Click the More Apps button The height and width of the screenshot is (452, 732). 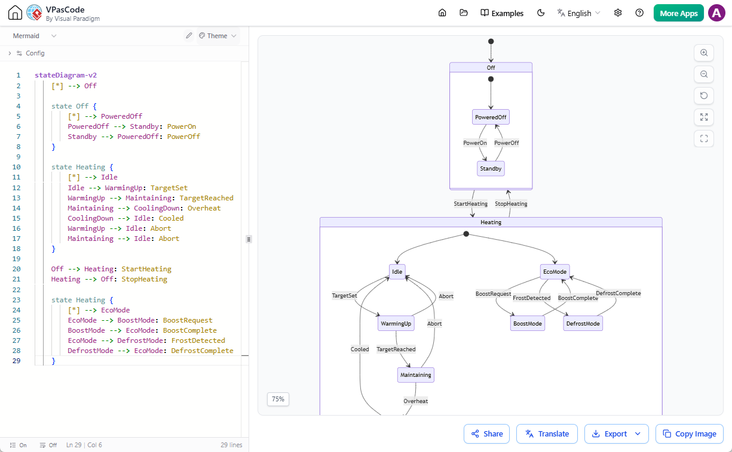pos(679,13)
